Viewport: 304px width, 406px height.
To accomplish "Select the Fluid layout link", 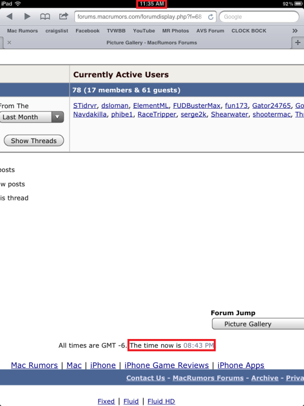I will (x=131, y=401).
